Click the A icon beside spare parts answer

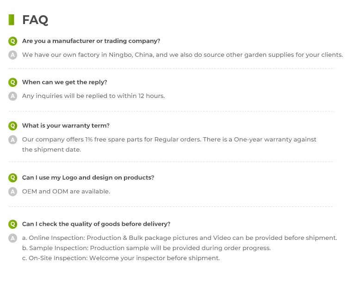[x=12, y=140]
